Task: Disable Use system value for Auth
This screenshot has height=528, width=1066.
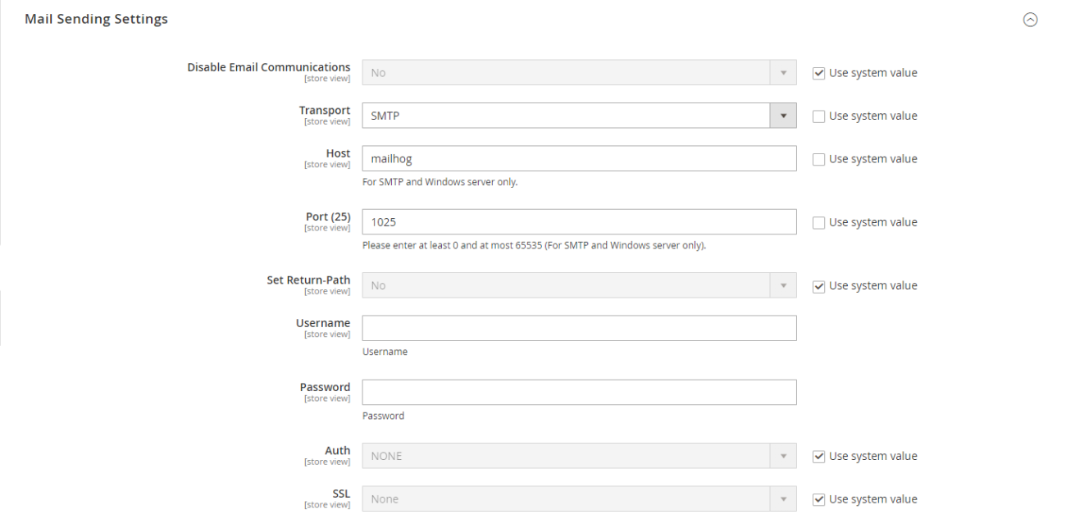Action: click(x=818, y=456)
